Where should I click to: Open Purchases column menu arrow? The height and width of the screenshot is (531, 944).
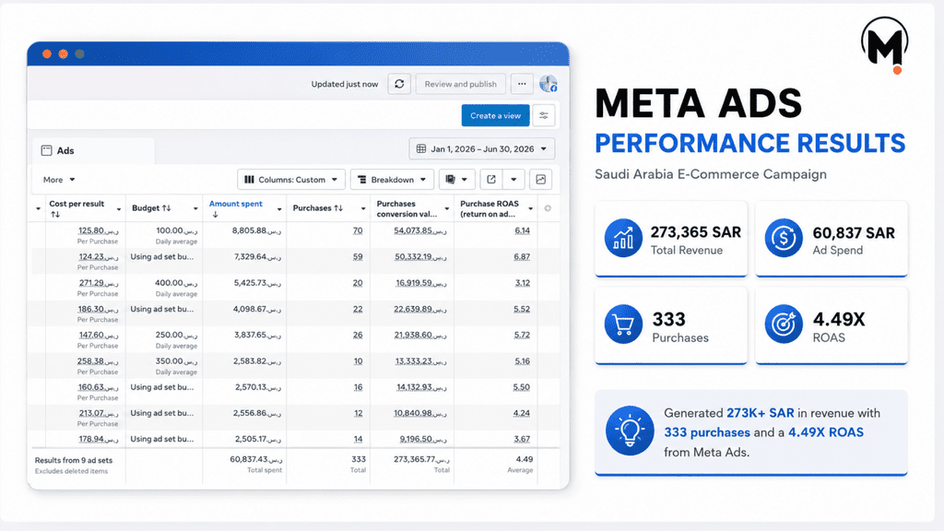coord(363,209)
